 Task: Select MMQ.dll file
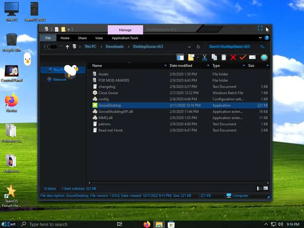pyautogui.click(x=105, y=118)
